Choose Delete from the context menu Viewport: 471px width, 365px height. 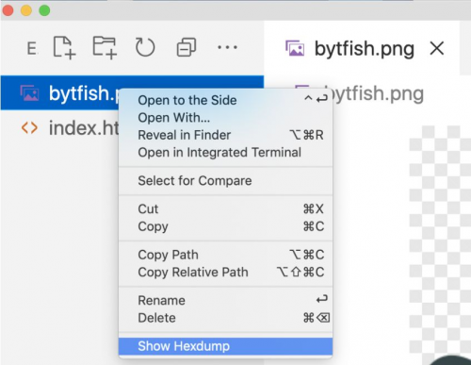[x=225, y=318]
